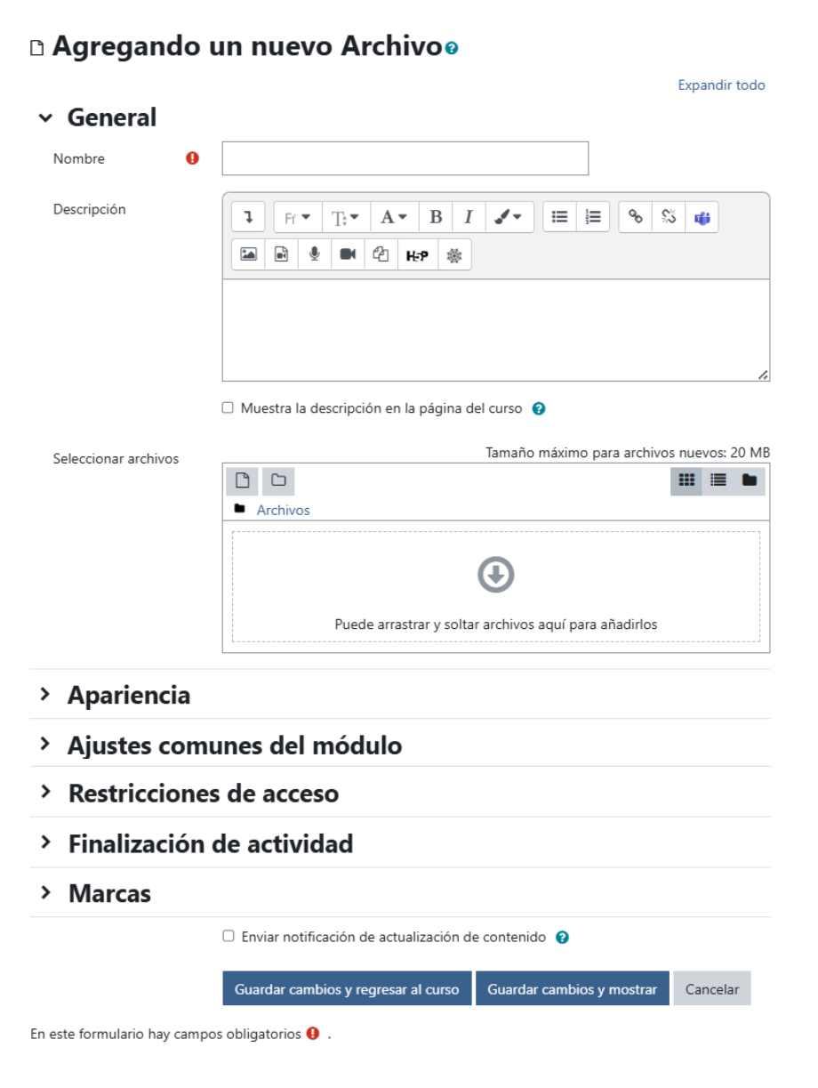Click the download arrow in the drop zone
The height and width of the screenshot is (1088, 818).
pyautogui.click(x=496, y=575)
